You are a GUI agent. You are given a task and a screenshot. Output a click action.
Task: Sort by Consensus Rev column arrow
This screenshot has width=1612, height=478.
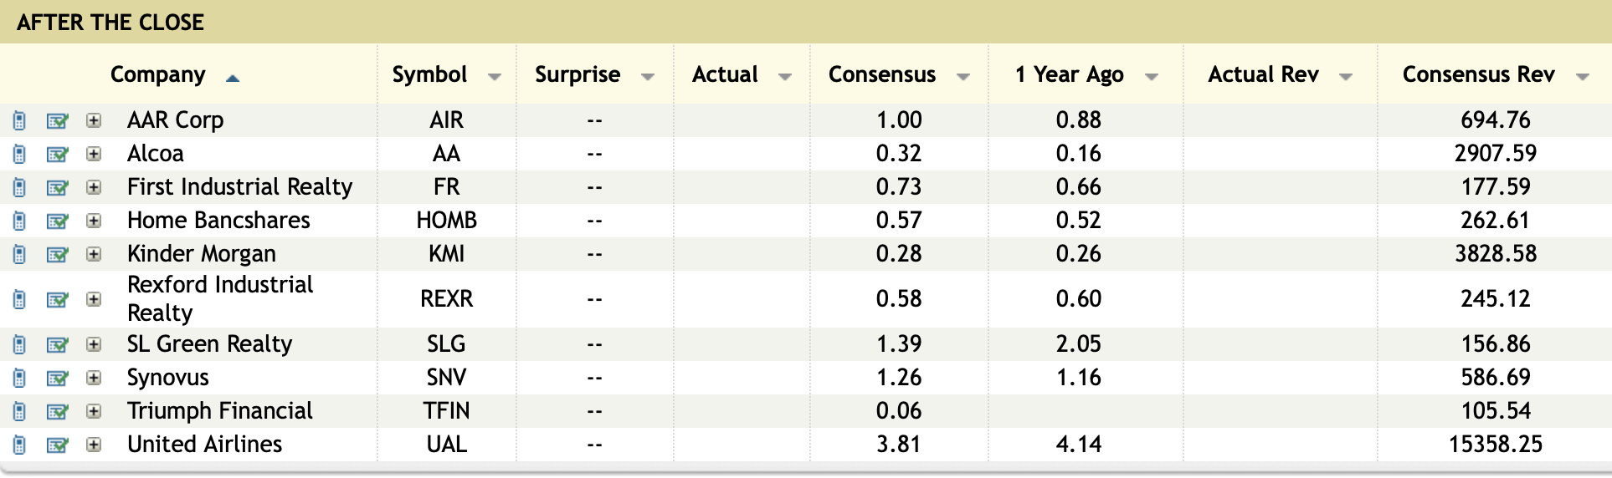tap(1582, 77)
